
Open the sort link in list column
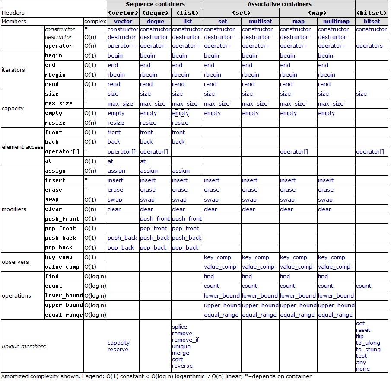click(177, 360)
